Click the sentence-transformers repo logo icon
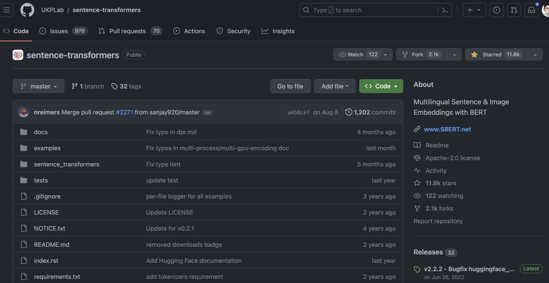Image resolution: width=549 pixels, height=283 pixels. click(18, 55)
